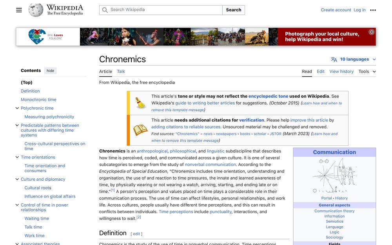Open Semiotics sidebar link
Image resolution: width=392 pixels, height=245 pixels.
point(334,221)
